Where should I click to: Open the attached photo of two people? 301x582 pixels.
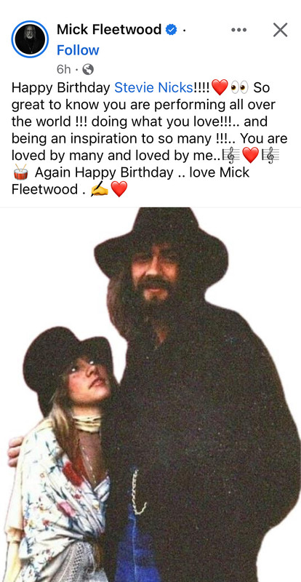(x=150, y=394)
